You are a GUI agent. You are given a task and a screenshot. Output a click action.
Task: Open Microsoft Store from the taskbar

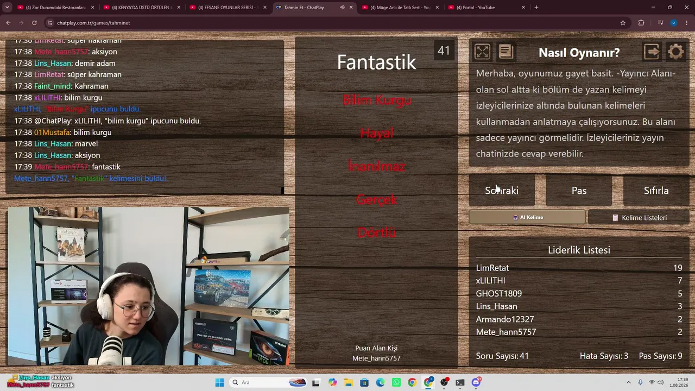(x=364, y=382)
